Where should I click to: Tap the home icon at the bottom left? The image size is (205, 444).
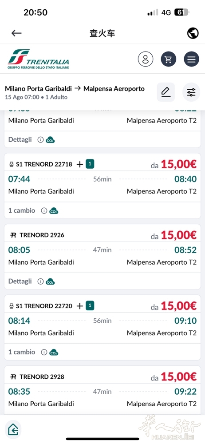click(13, 430)
